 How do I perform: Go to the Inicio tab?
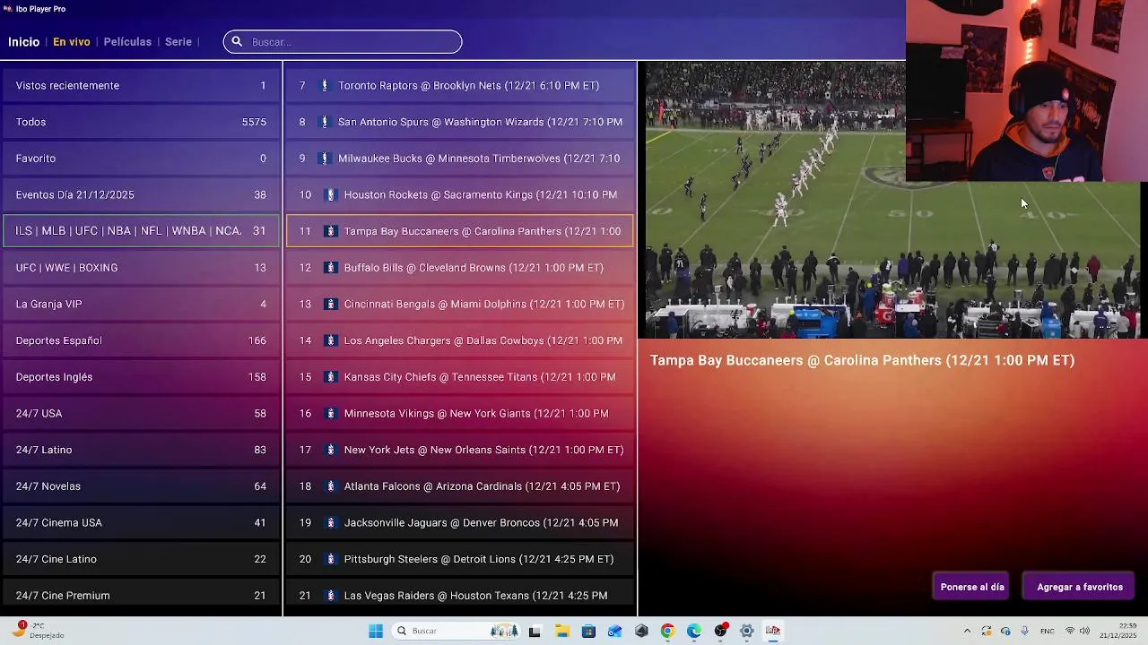tap(24, 42)
